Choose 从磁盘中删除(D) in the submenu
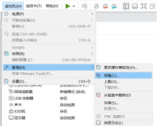Screen dimensions: 157x126 tap(124, 95)
